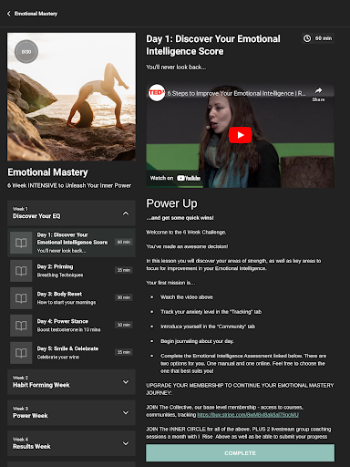Open Day 5: Smile & Celebrate lesson
This screenshot has height=467, width=350.
tap(71, 353)
